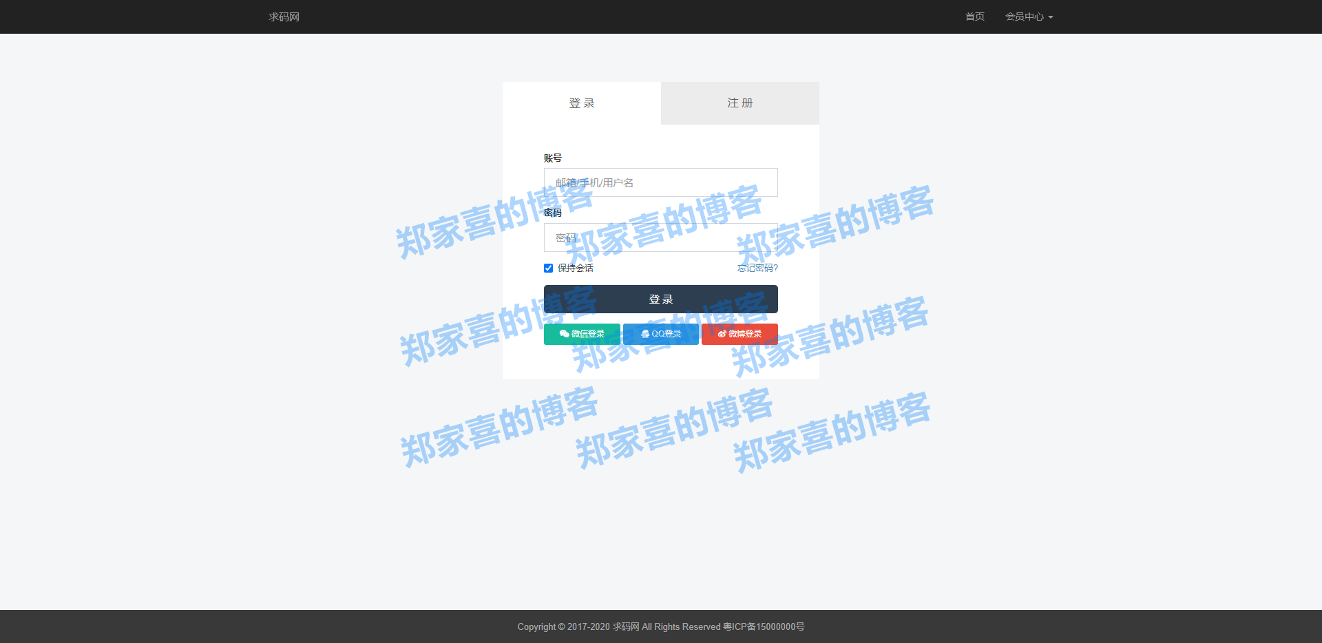Viewport: 1322px width, 643px height.
Task: Choose the blue QQ登录 button
Action: (661, 334)
